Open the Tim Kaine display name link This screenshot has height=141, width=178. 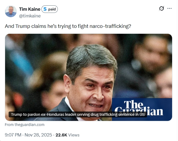tap(30, 9)
